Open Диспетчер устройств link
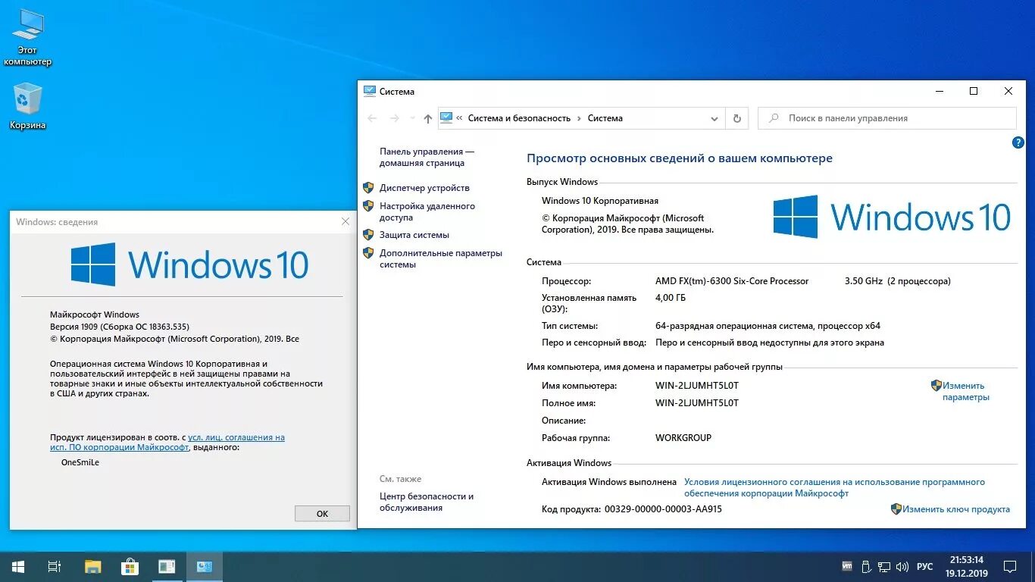Image resolution: width=1035 pixels, height=582 pixels. tap(424, 188)
